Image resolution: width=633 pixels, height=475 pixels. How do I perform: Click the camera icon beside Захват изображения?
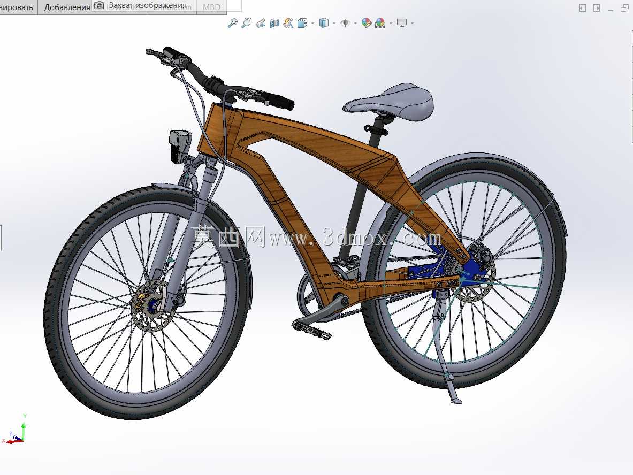click(x=99, y=5)
